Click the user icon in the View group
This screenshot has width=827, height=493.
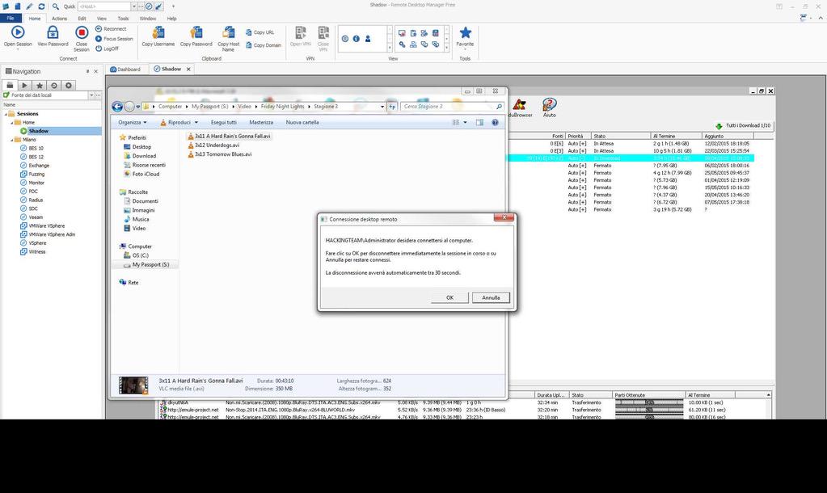click(368, 39)
